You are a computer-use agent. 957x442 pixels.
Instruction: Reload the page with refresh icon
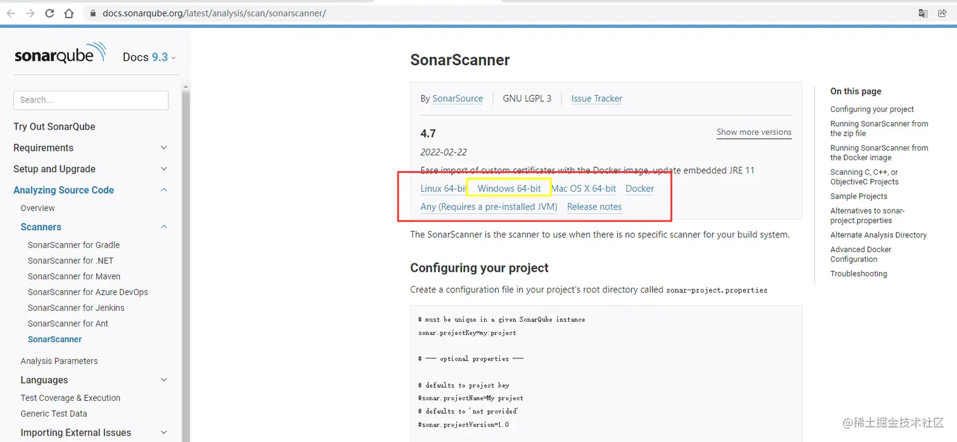(x=49, y=13)
